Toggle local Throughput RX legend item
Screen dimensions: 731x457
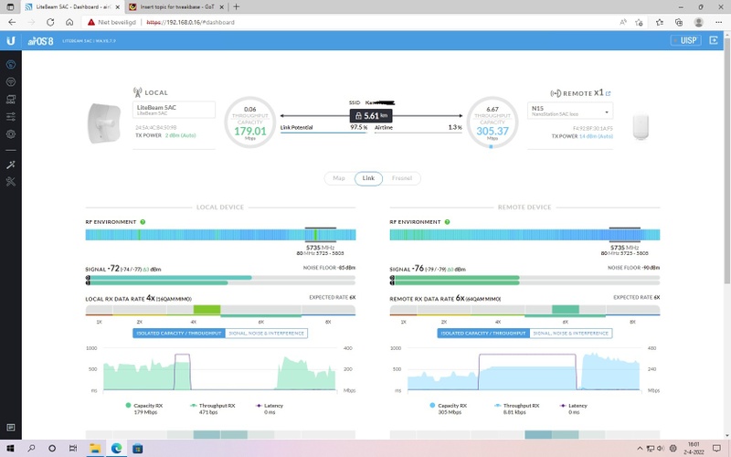pyautogui.click(x=213, y=409)
